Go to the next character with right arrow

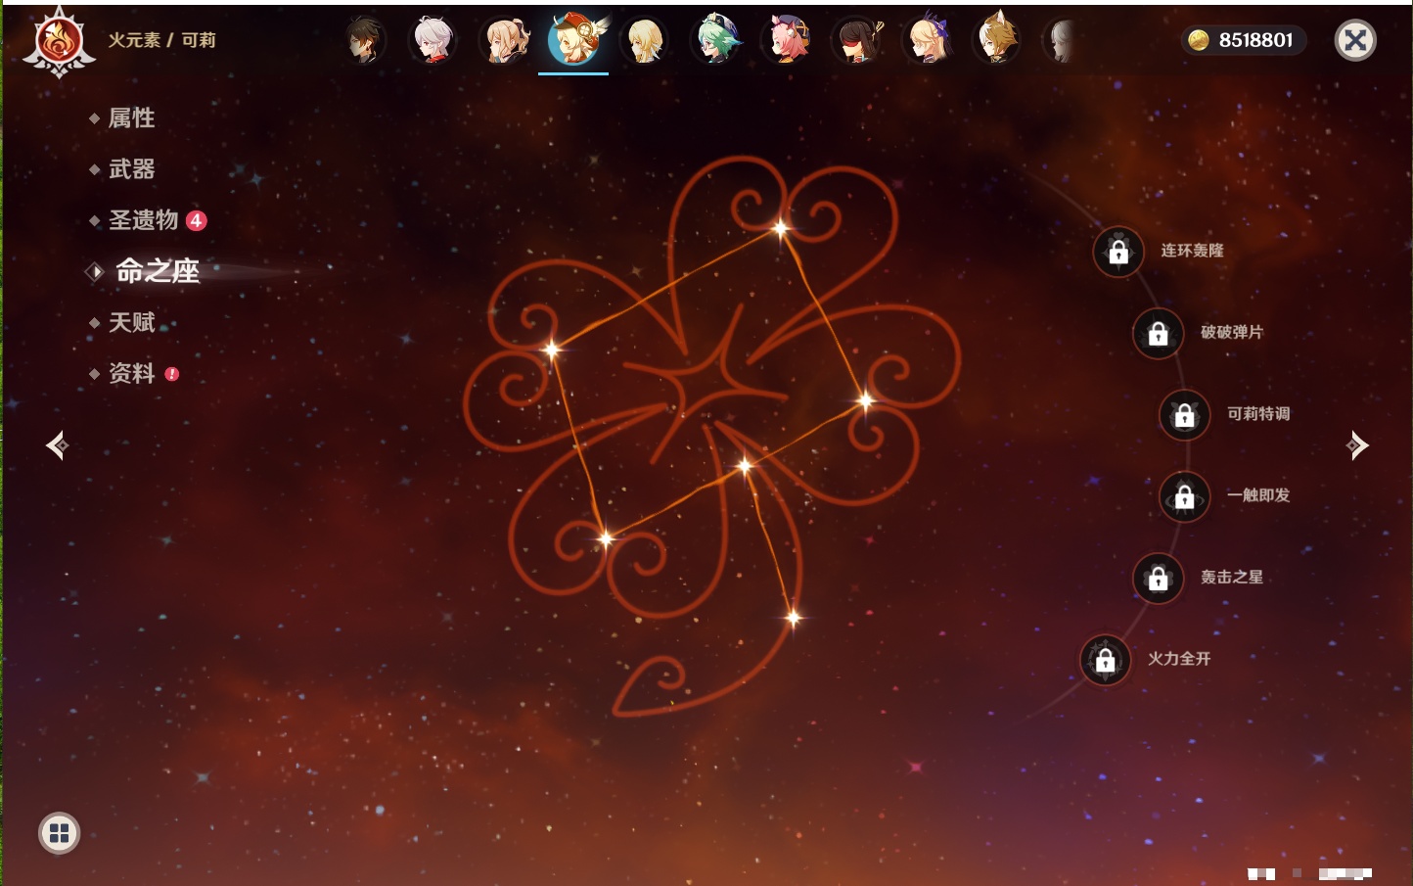click(x=1357, y=445)
